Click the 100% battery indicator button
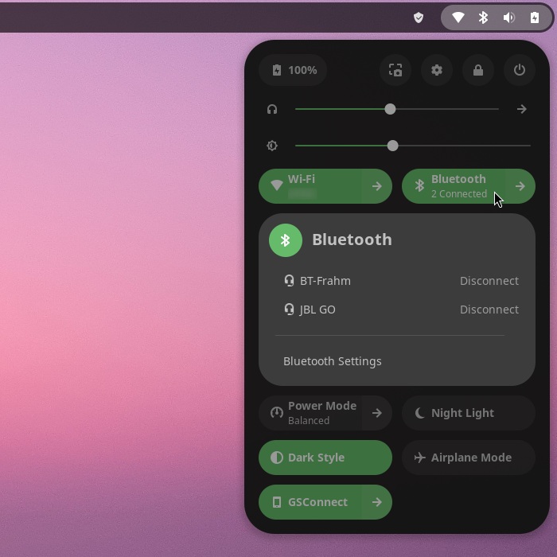 (x=294, y=70)
